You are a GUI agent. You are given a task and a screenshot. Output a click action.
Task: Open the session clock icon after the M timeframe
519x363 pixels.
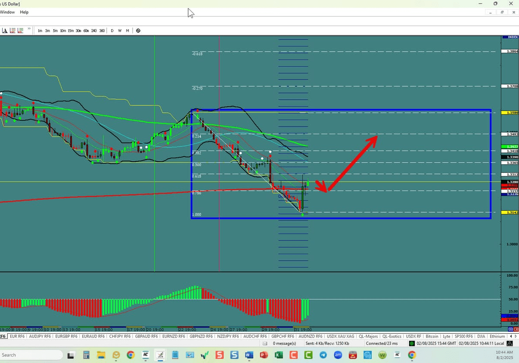click(x=138, y=31)
